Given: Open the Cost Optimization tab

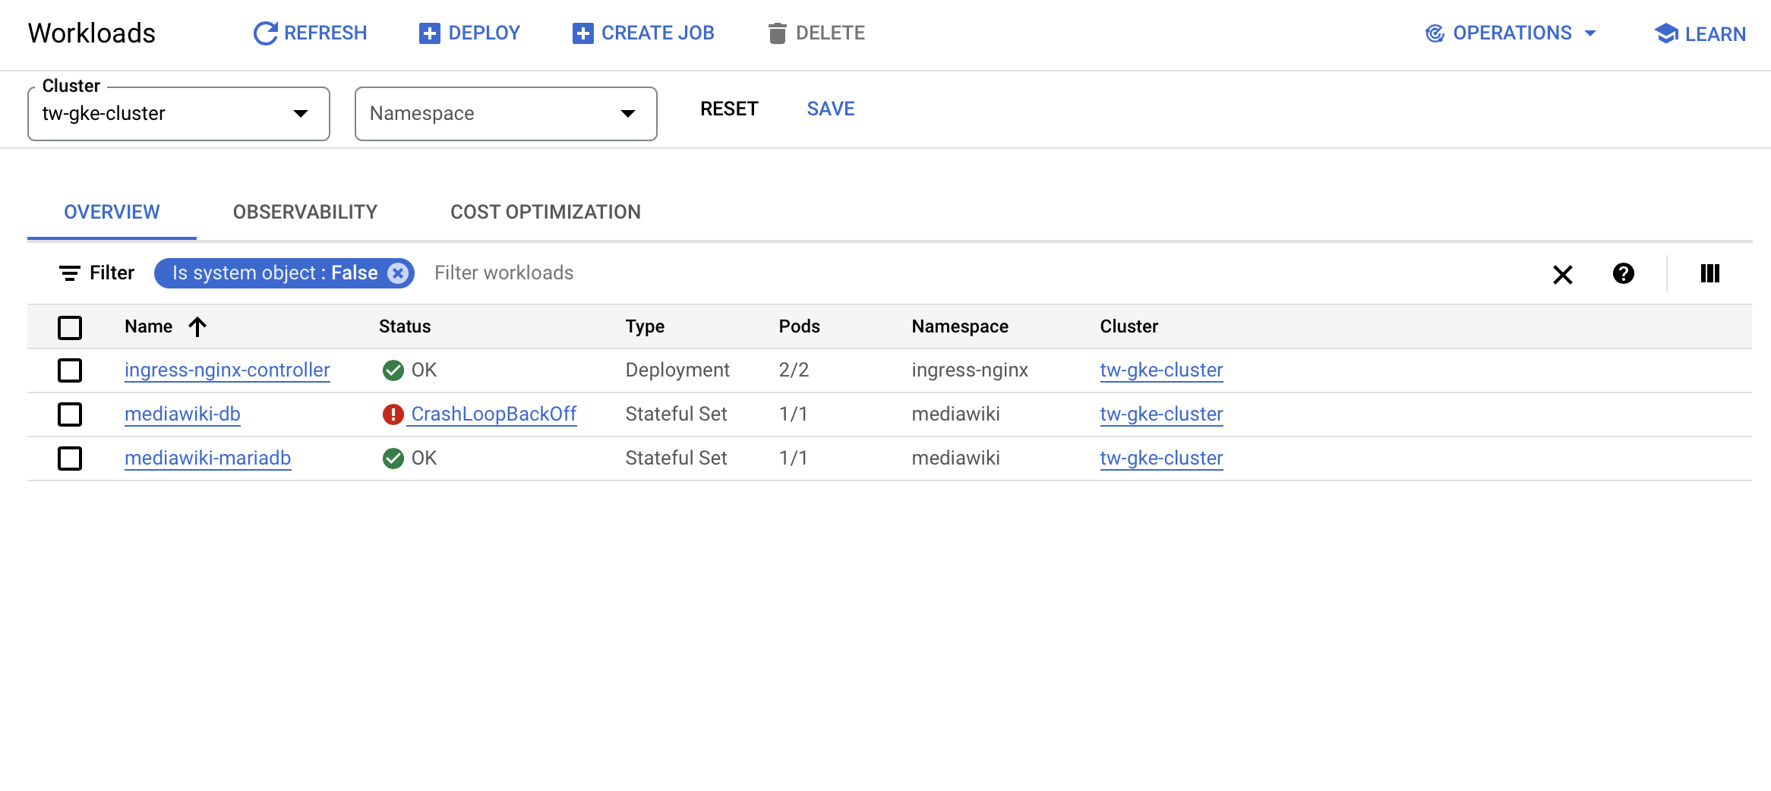Looking at the screenshot, I should pos(545,212).
